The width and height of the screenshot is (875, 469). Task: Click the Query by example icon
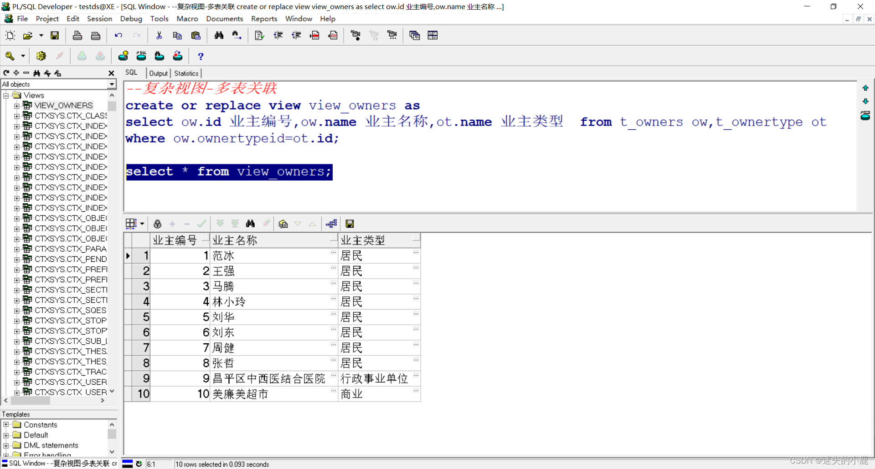coord(283,224)
